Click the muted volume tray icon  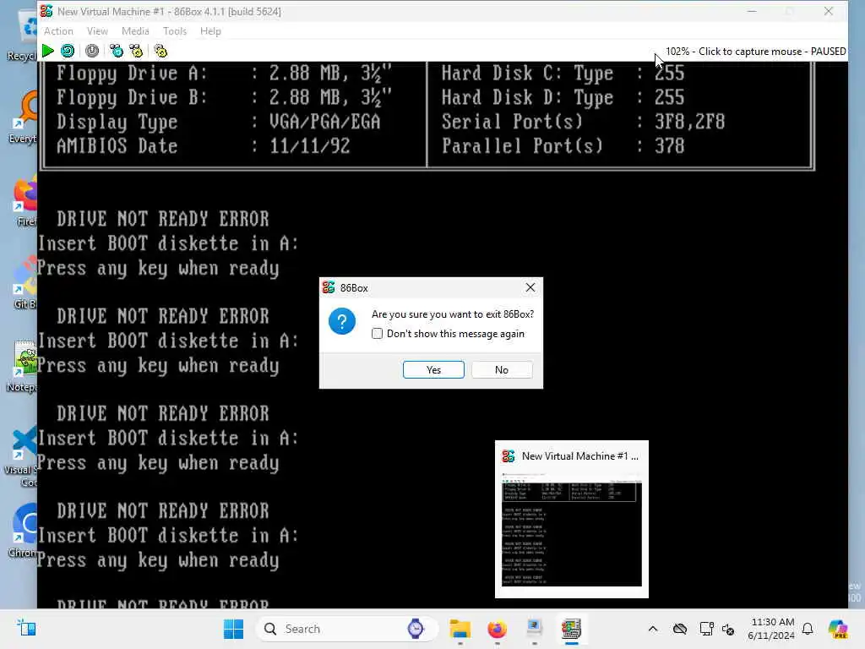(728, 629)
